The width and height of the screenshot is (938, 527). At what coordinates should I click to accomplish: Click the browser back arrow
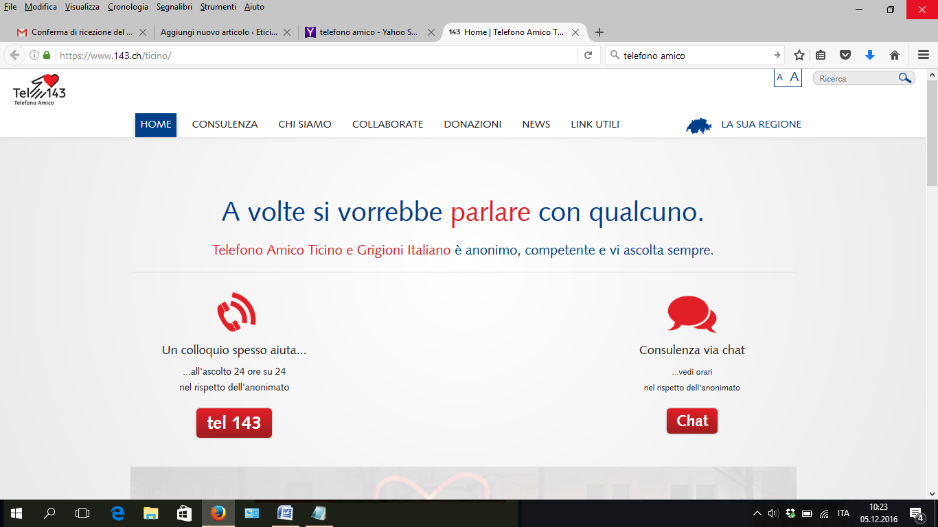point(14,56)
